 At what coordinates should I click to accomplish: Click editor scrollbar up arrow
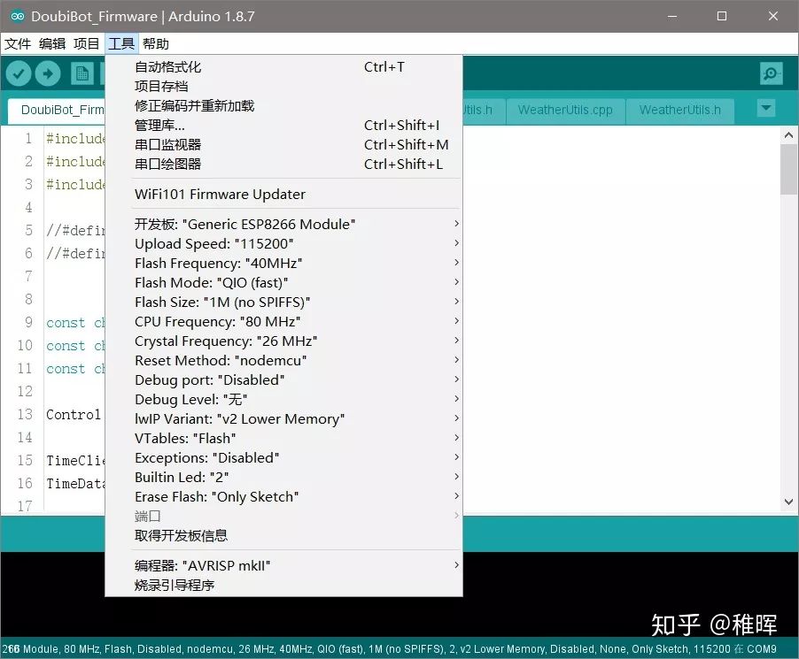tap(788, 134)
